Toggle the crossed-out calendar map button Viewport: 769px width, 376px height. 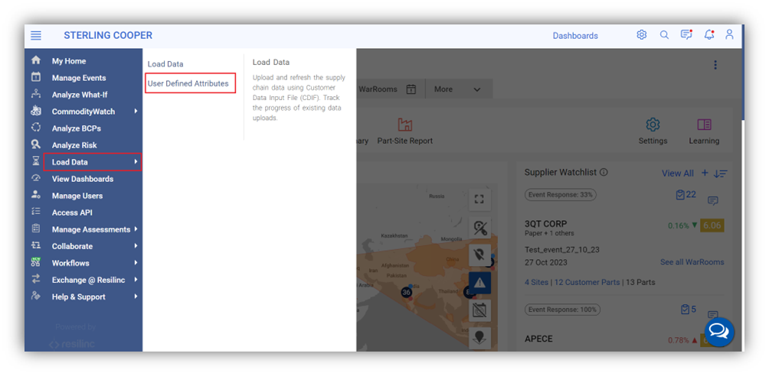click(479, 310)
